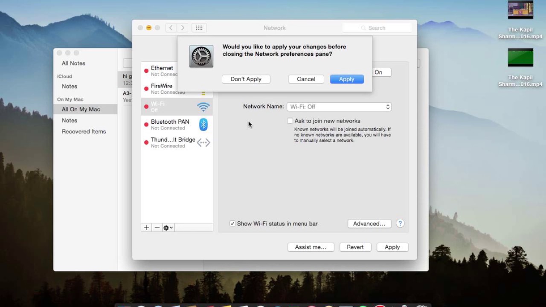Click Cancel in the confirmation dialog

point(306,79)
